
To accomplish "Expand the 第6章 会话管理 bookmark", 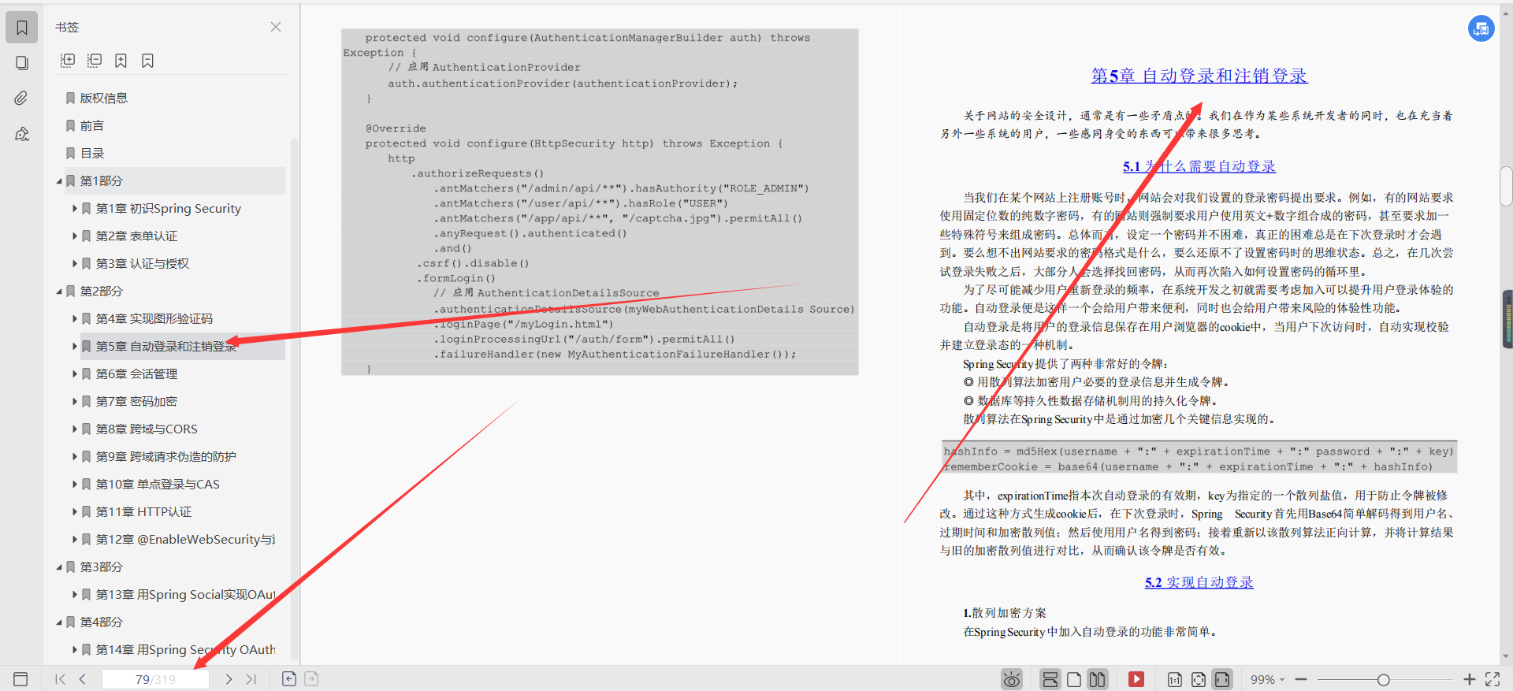I will pyautogui.click(x=75, y=374).
